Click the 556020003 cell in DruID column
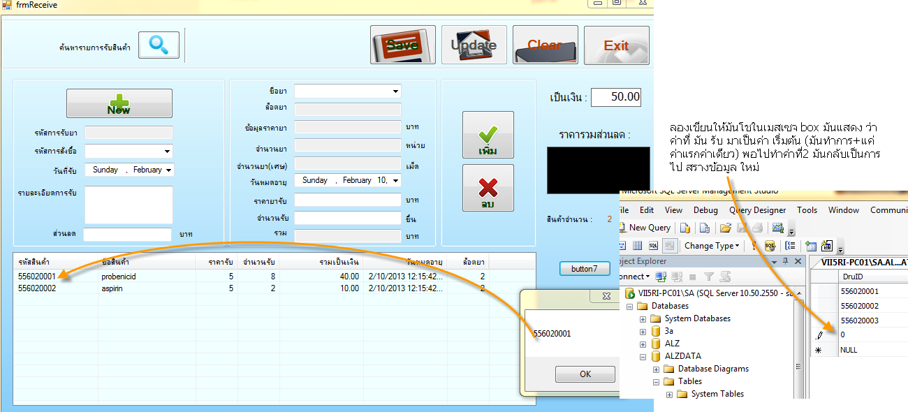908x412 pixels. click(x=873, y=321)
